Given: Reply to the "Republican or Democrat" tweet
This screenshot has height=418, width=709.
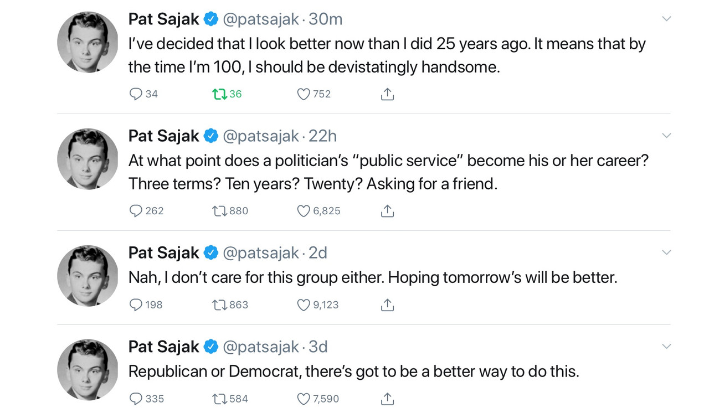Looking at the screenshot, I should (136, 399).
